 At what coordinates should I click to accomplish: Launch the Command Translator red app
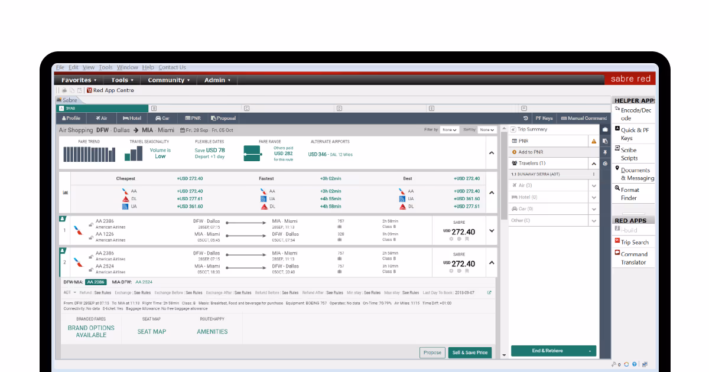coord(633,258)
